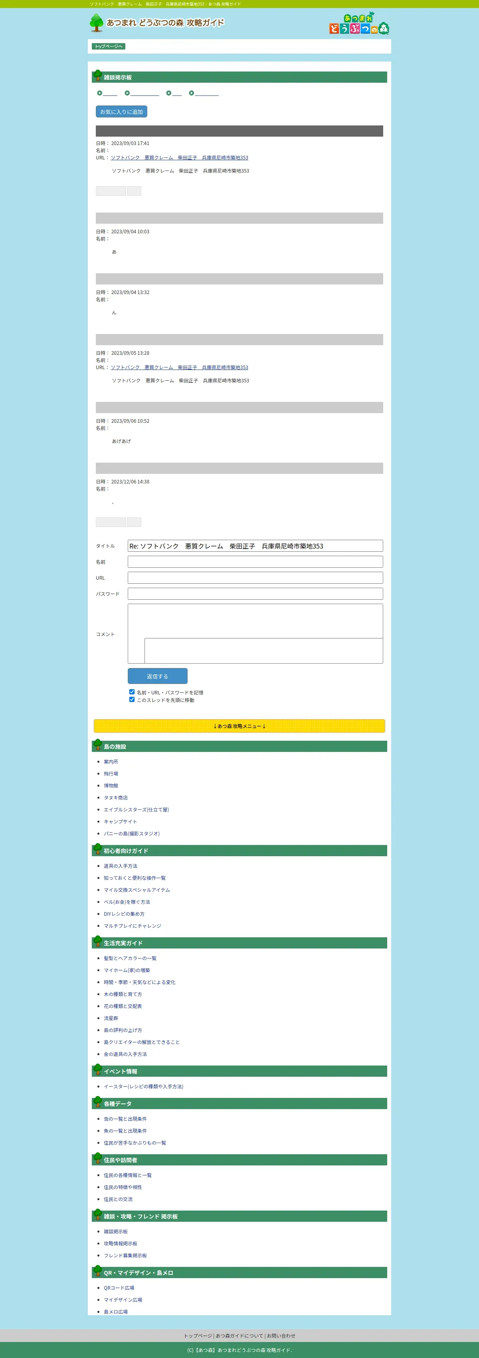This screenshot has width=479, height=1358.
Task: Open the 流星群 link
Action: coord(111,1018)
